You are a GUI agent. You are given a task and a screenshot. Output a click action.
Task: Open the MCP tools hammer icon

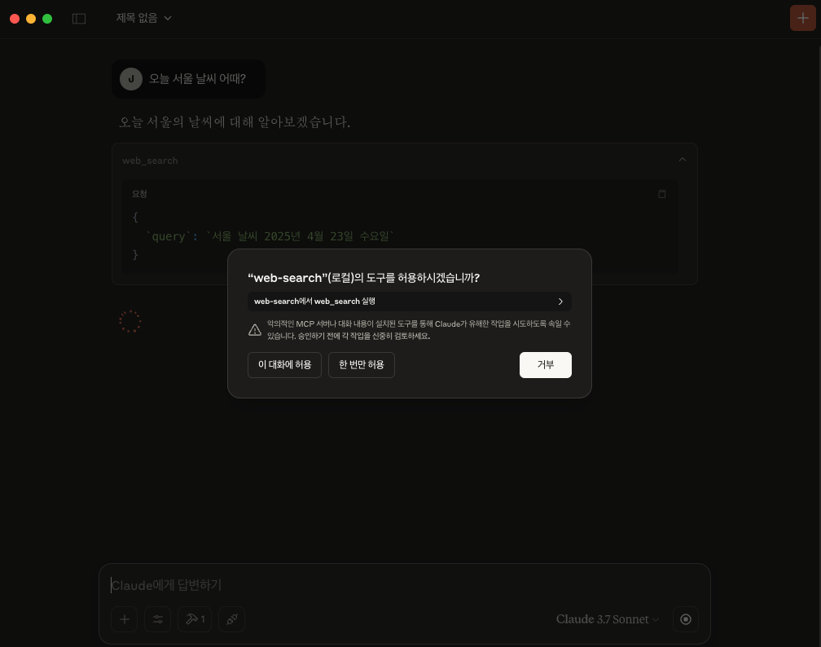195,619
